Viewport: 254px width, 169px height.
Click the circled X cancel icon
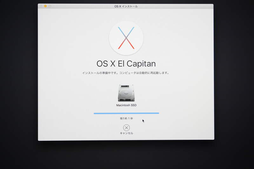[126, 128]
